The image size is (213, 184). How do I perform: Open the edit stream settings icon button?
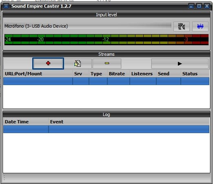(x=78, y=64)
